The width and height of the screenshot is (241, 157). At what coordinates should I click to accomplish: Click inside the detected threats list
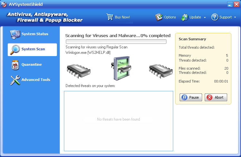pos(118,121)
